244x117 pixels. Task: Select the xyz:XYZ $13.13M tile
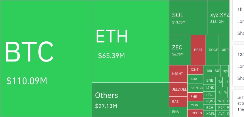point(218,18)
